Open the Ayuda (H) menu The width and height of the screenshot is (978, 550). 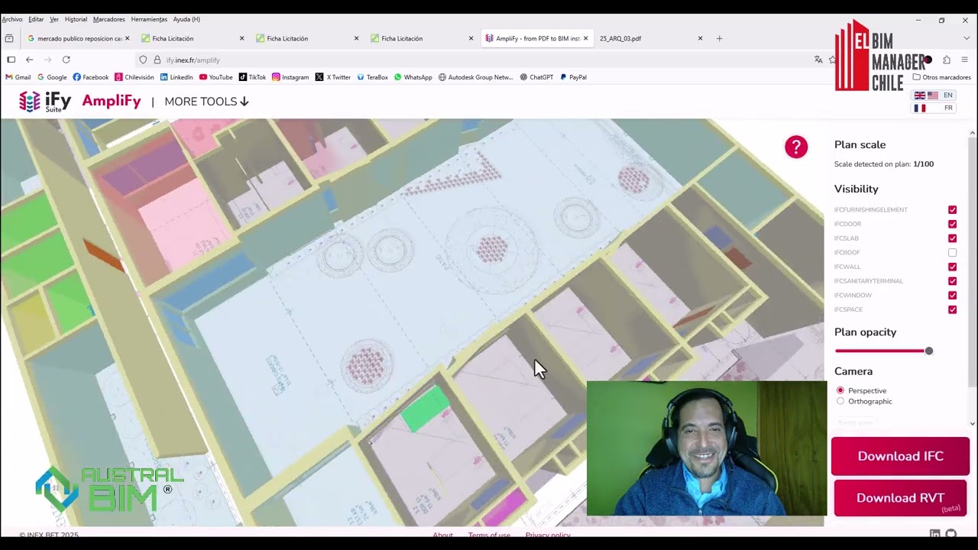(x=186, y=19)
